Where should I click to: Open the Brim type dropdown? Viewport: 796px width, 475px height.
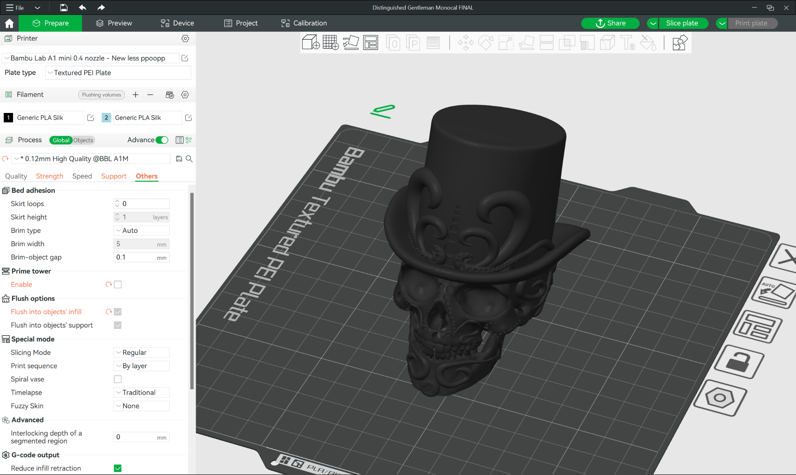click(141, 230)
